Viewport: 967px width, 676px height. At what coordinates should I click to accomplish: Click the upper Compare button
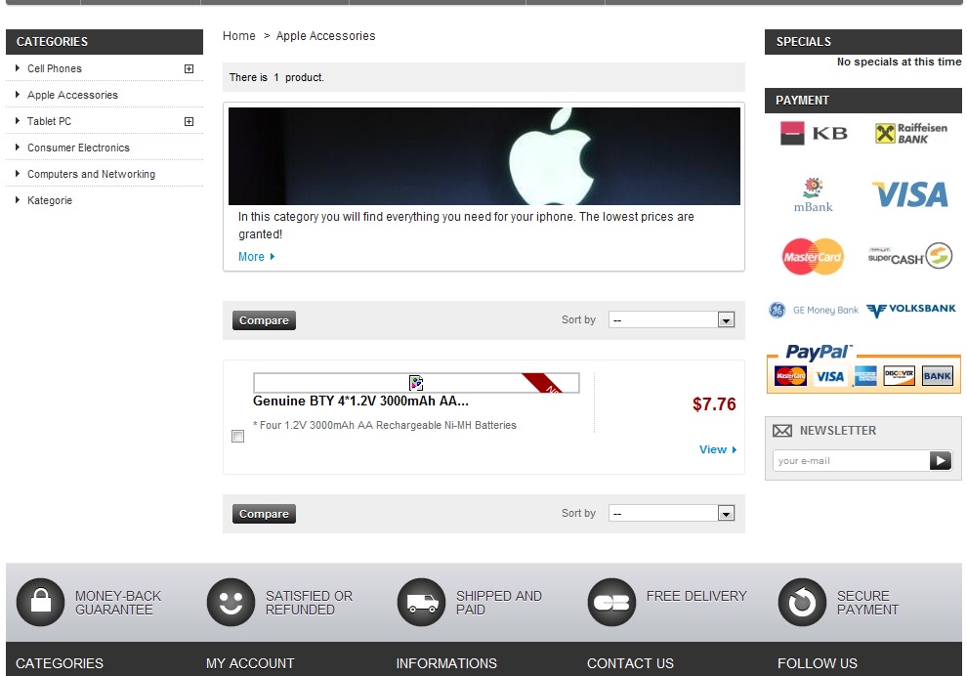pos(264,320)
